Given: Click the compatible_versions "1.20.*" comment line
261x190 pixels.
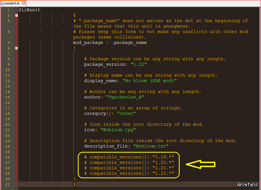Looking at the screenshot, I should tap(129, 162).
